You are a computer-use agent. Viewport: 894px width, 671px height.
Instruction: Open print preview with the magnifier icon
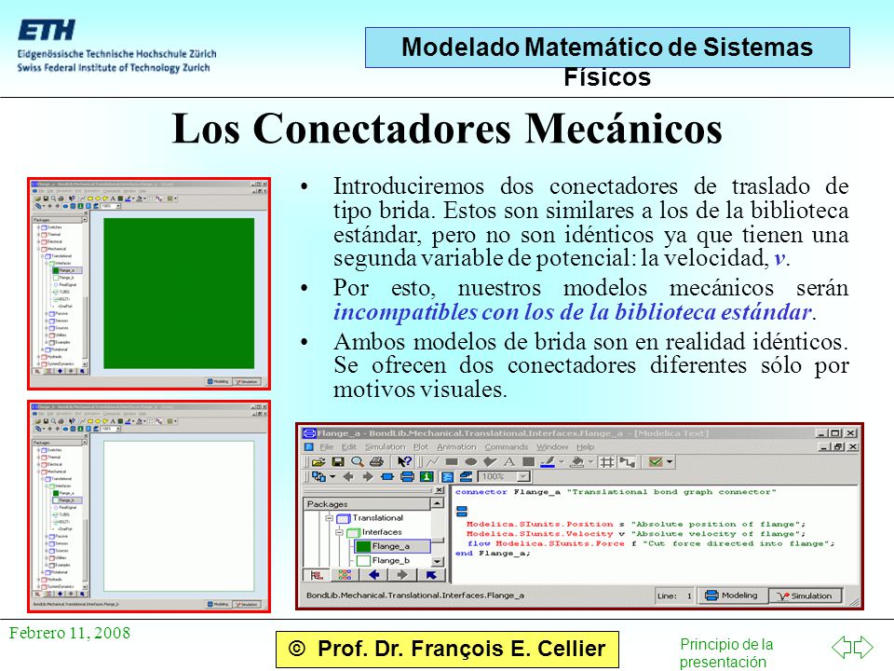tap(357, 461)
